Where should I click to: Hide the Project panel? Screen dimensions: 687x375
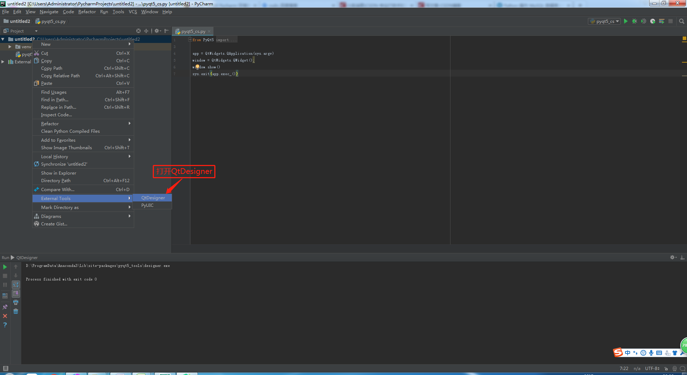click(x=166, y=31)
